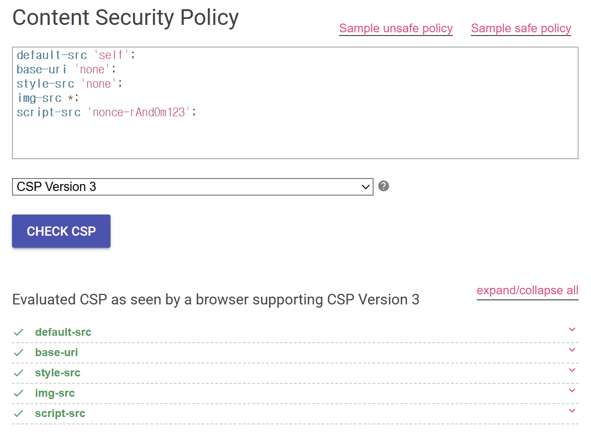This screenshot has height=435, width=591.
Task: Expand the default-src row chevron
Action: [x=572, y=329]
